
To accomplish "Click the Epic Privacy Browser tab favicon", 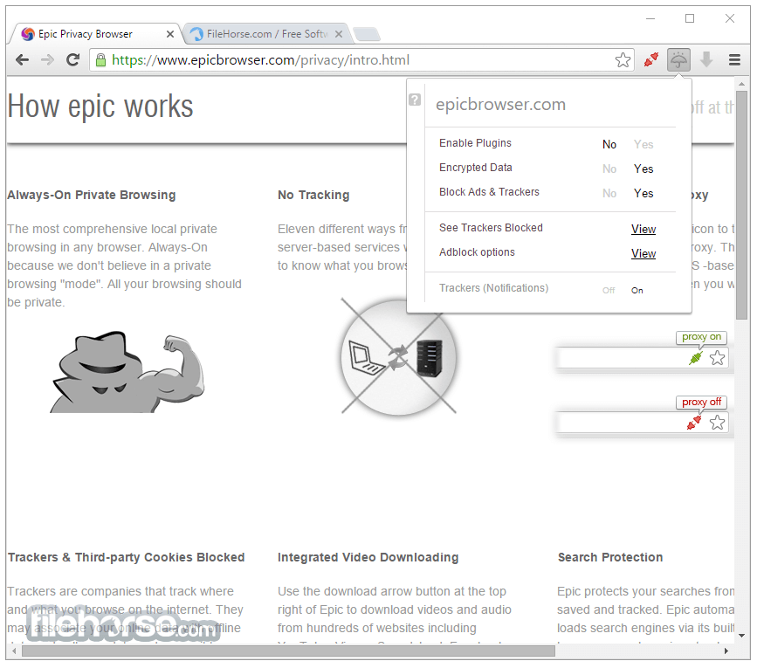I will coord(28,34).
